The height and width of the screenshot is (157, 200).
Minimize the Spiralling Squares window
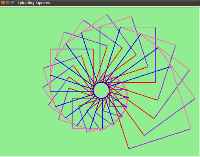tap(8, 3)
